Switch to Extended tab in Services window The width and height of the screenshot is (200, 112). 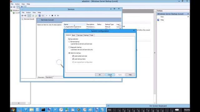[41, 77]
